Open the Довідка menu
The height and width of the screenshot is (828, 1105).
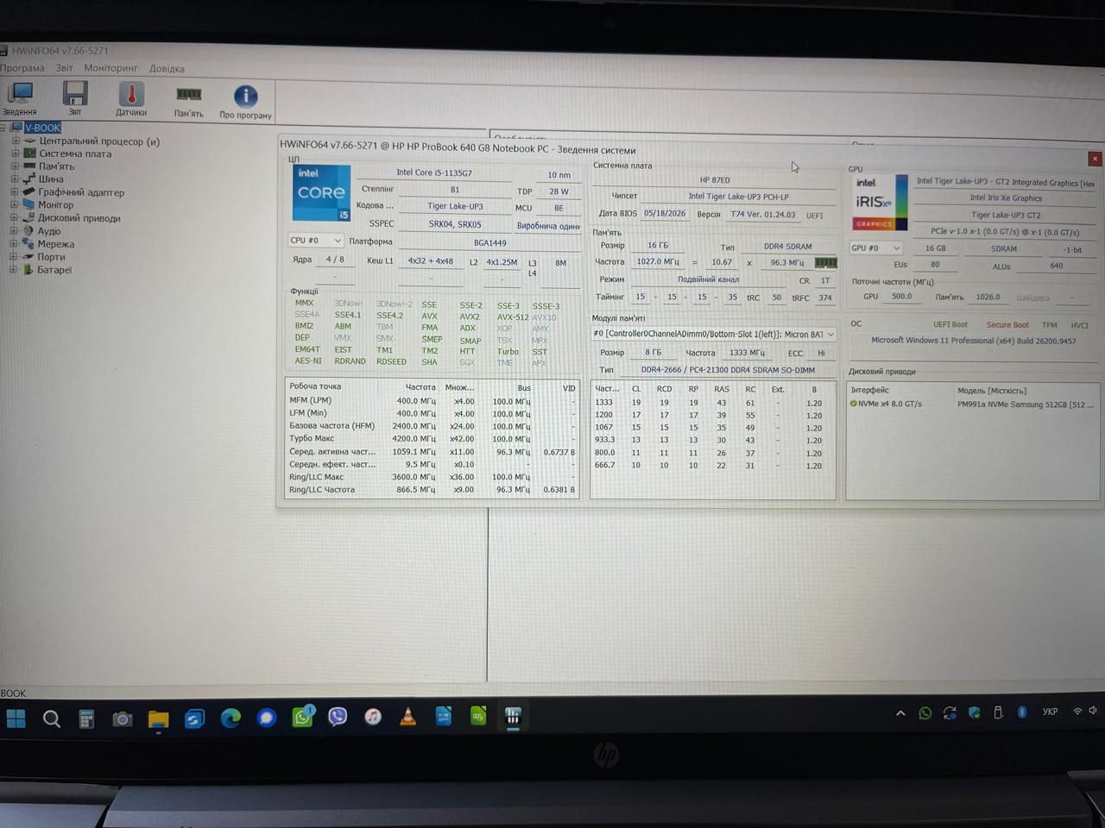click(x=167, y=69)
